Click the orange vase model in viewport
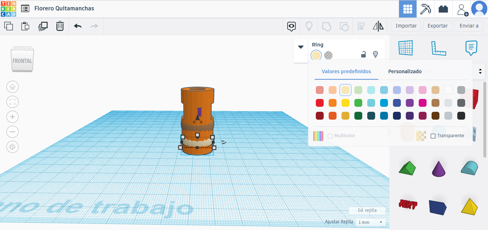This screenshot has width=488, height=230. tap(197, 121)
